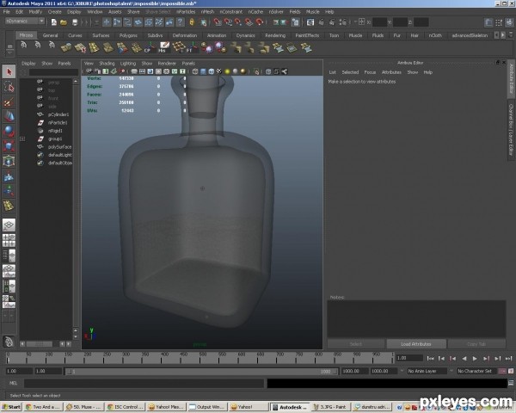Toggle textured checker display in viewport
Viewport: 516px width, 413px height.
(218, 71)
